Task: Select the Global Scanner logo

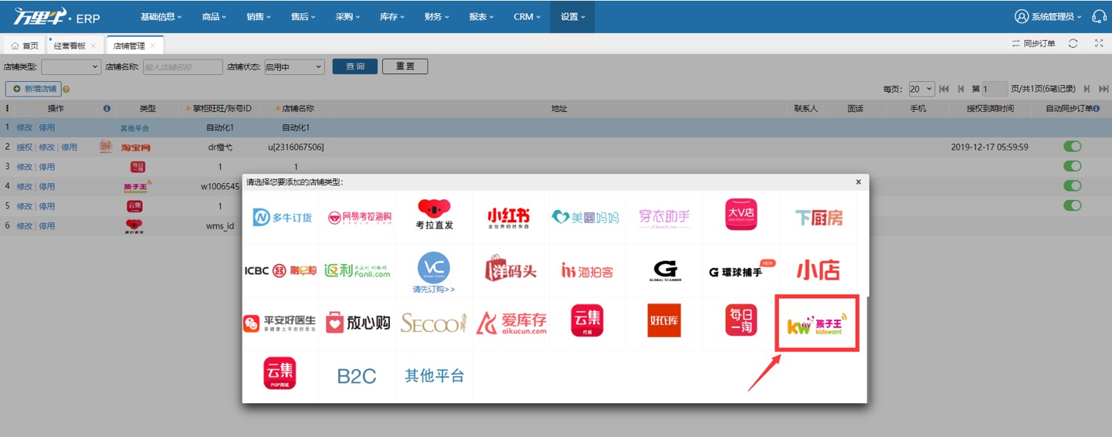Action: click(x=664, y=271)
